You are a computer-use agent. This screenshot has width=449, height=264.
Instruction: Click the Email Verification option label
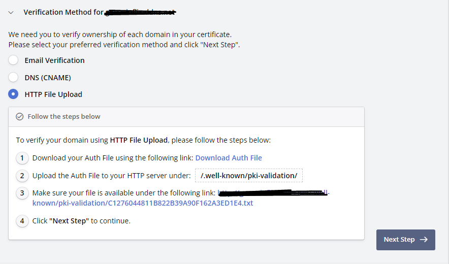pyautogui.click(x=54, y=60)
